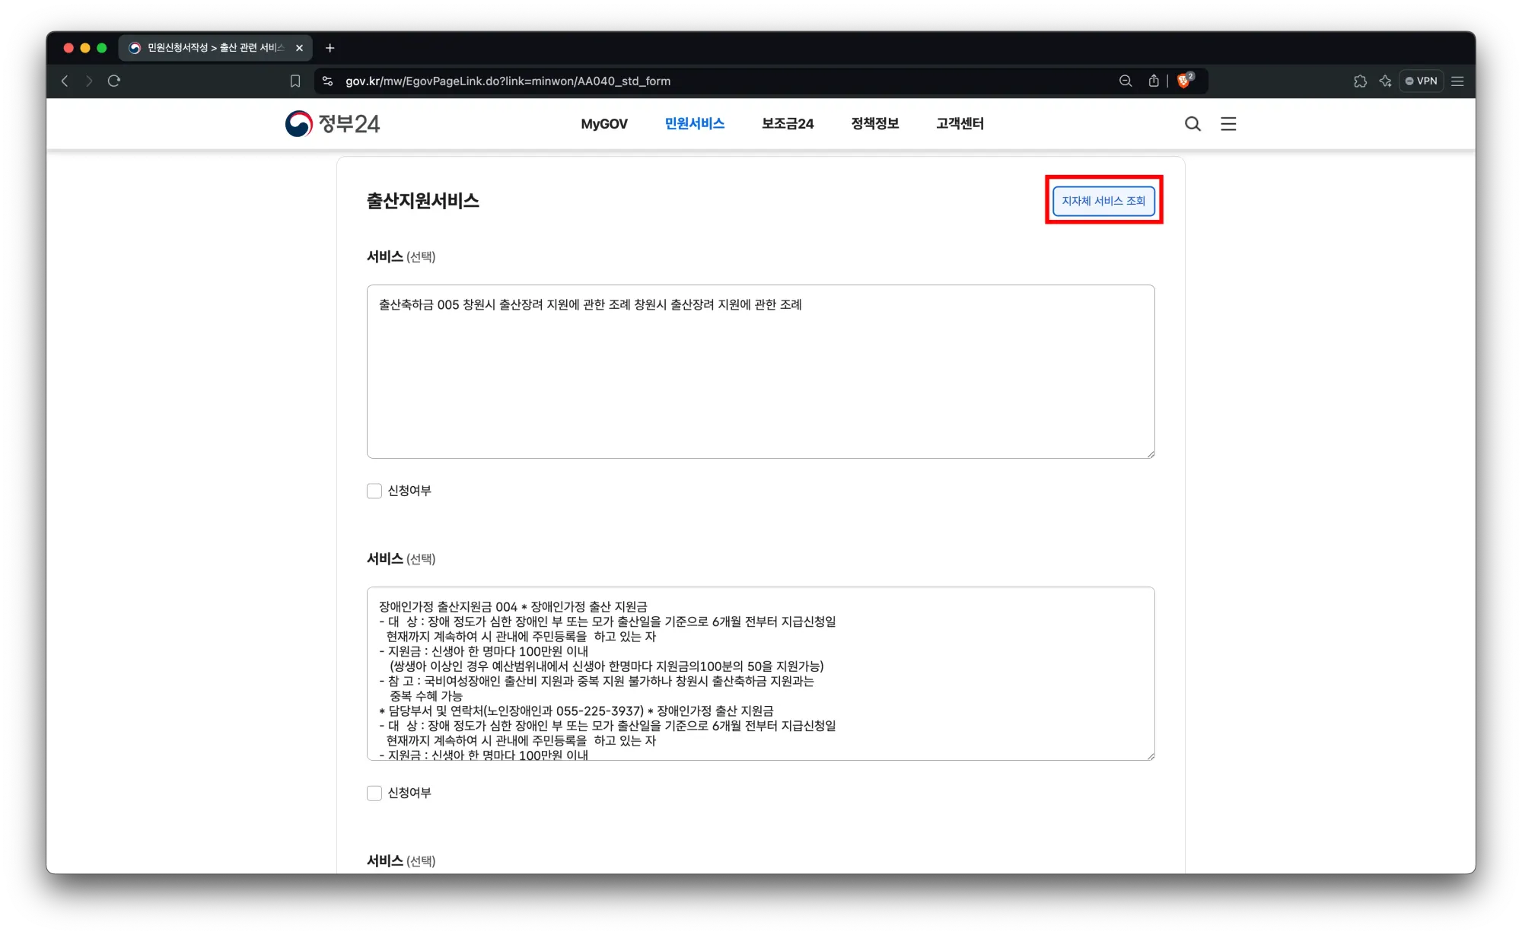Toggle the VPN button
This screenshot has width=1522, height=935.
1421,81
